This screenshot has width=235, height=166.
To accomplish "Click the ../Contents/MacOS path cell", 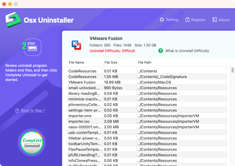I will (154, 82).
